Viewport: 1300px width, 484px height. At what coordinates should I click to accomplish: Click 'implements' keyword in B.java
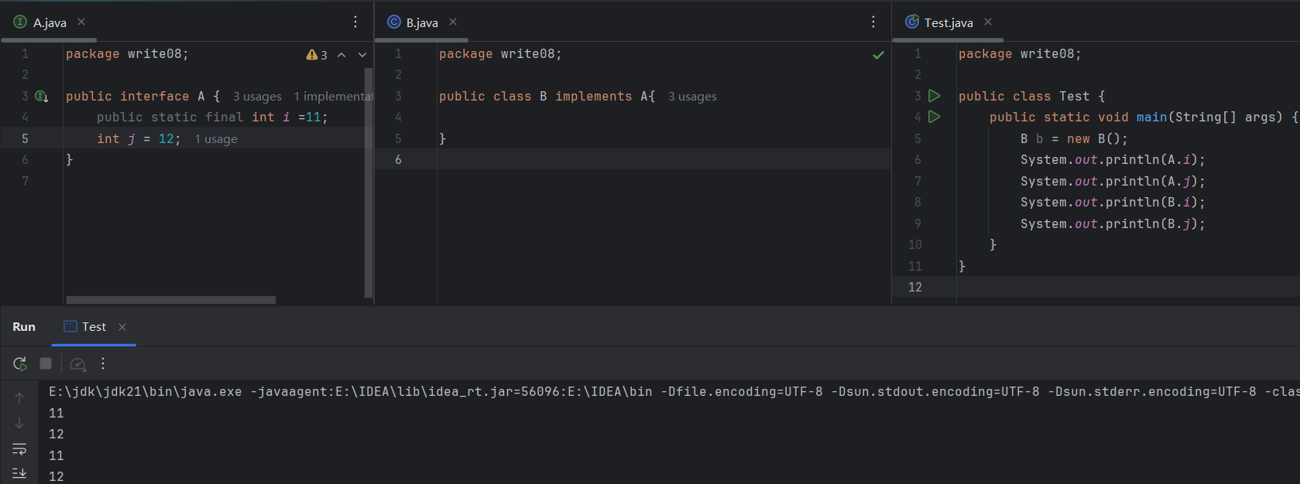(x=593, y=97)
